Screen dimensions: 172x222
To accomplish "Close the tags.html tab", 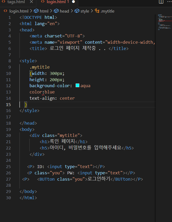I will (x=31, y=2).
